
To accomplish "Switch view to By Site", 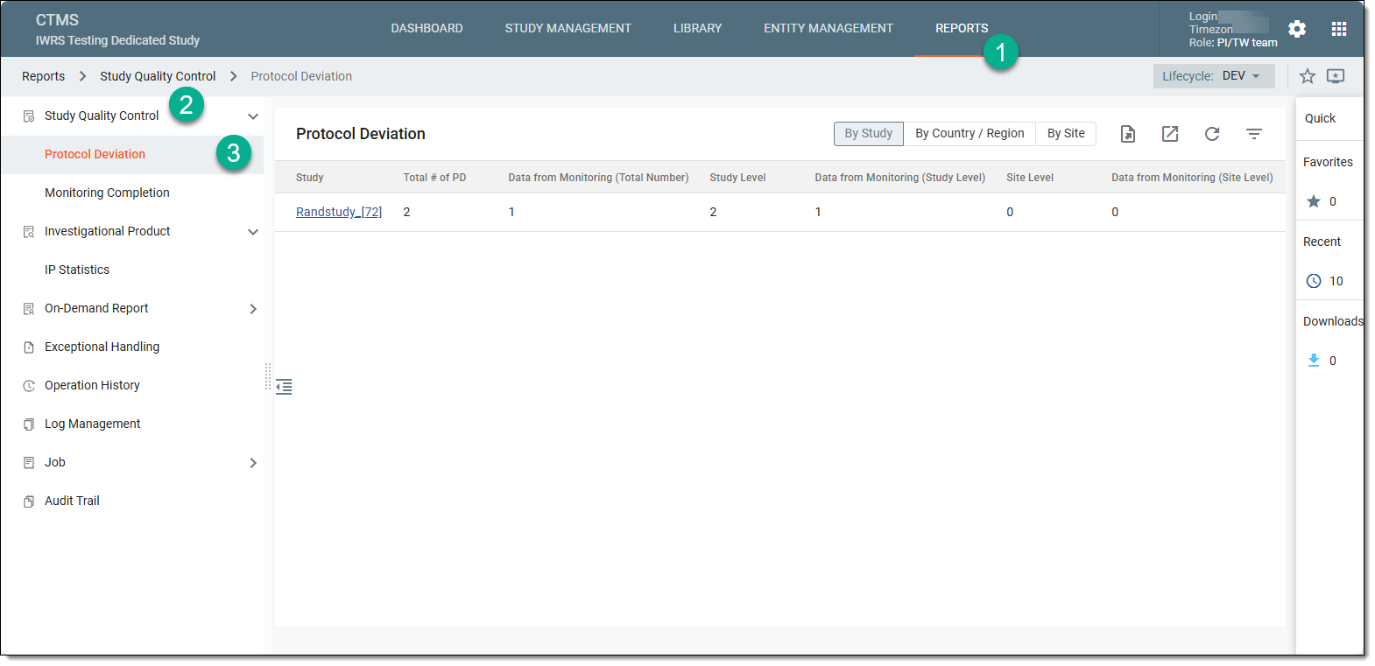I will tap(1066, 133).
